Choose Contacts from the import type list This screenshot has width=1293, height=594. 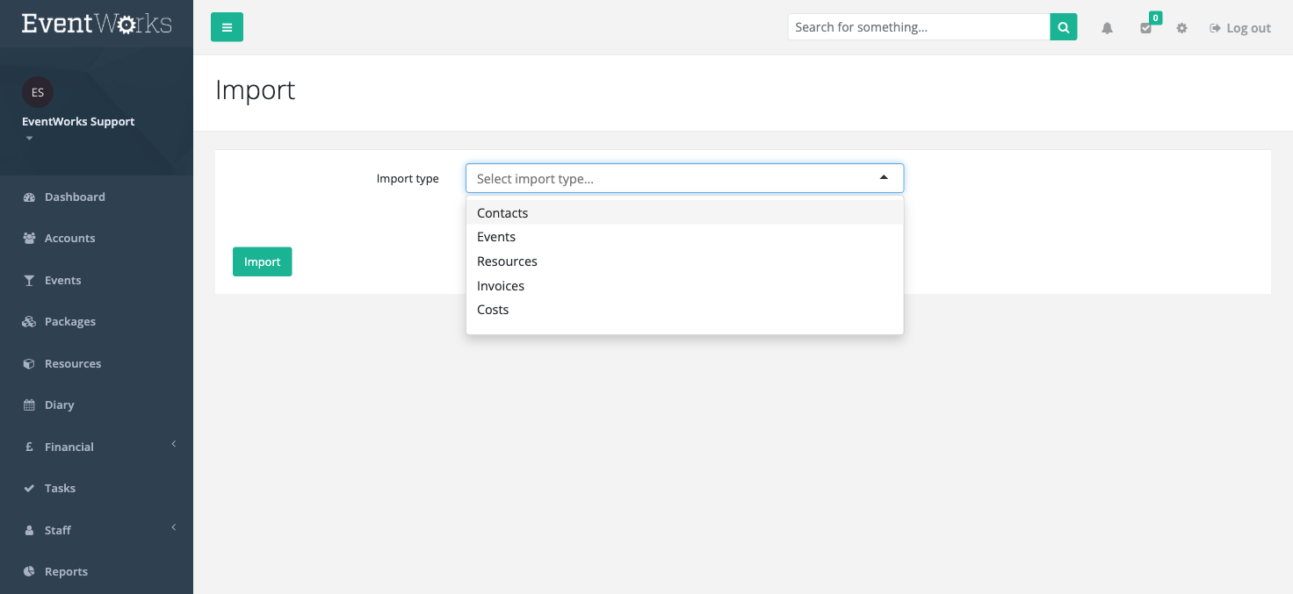point(684,212)
